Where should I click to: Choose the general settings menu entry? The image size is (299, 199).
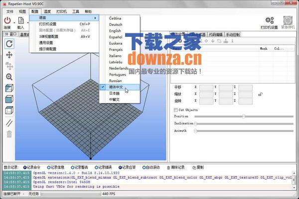click(x=64, y=43)
